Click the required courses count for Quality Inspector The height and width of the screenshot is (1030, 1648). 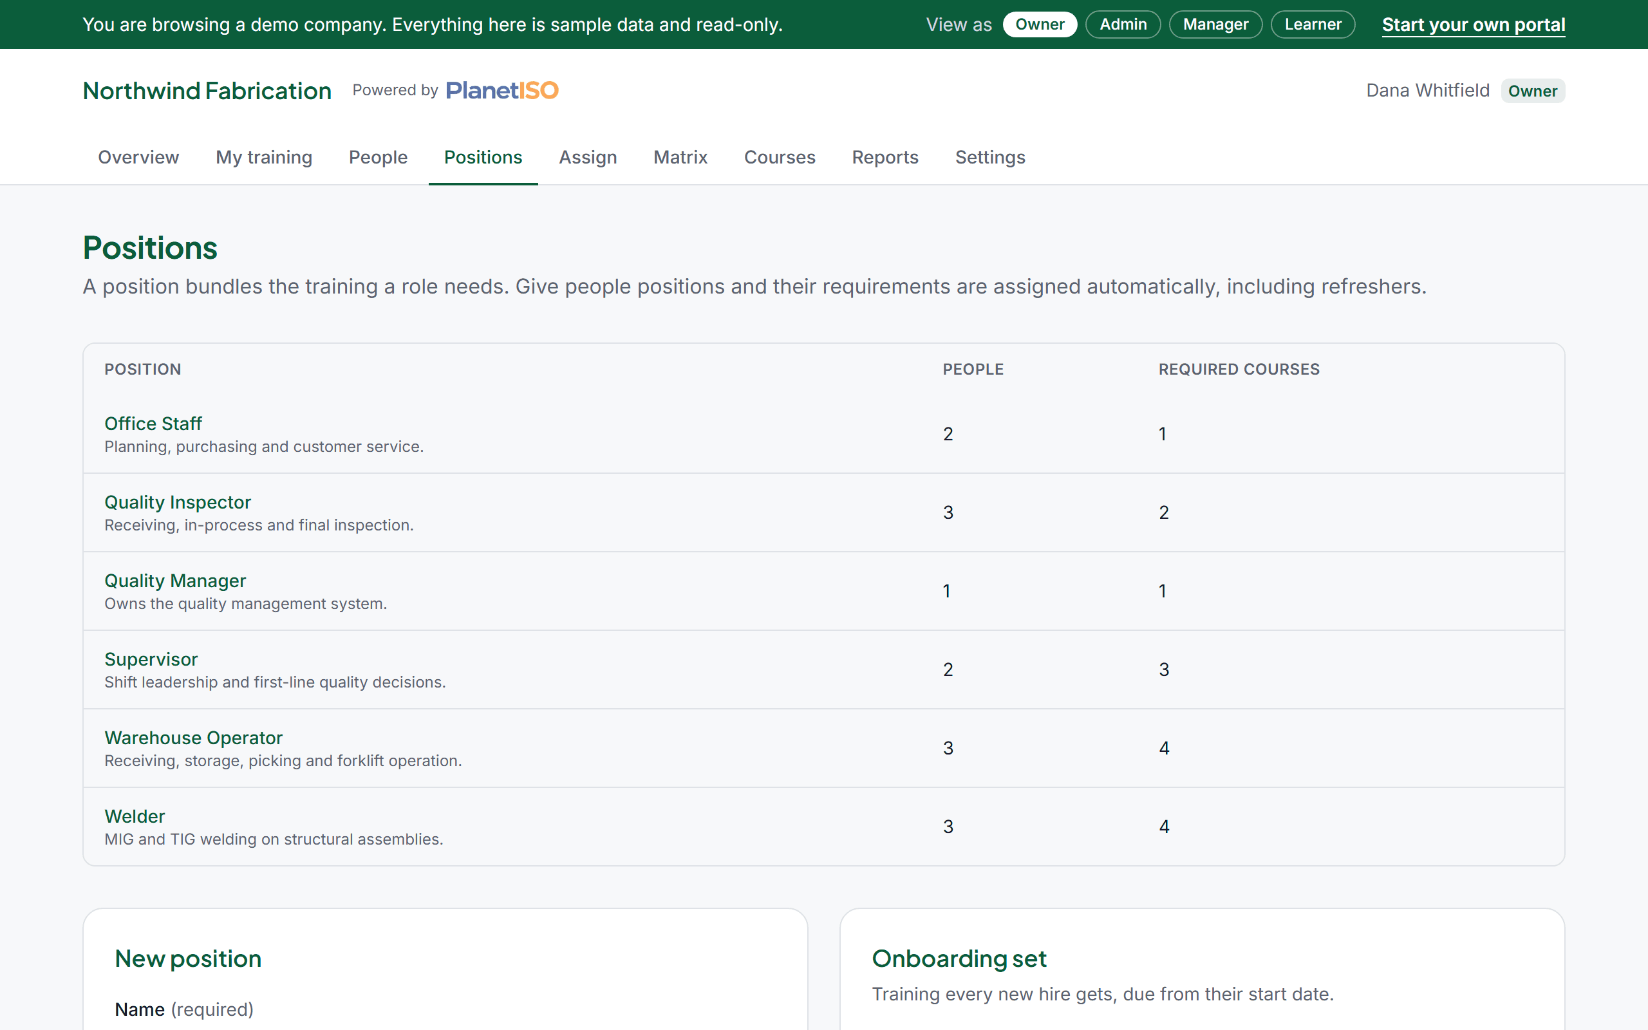[x=1164, y=512]
